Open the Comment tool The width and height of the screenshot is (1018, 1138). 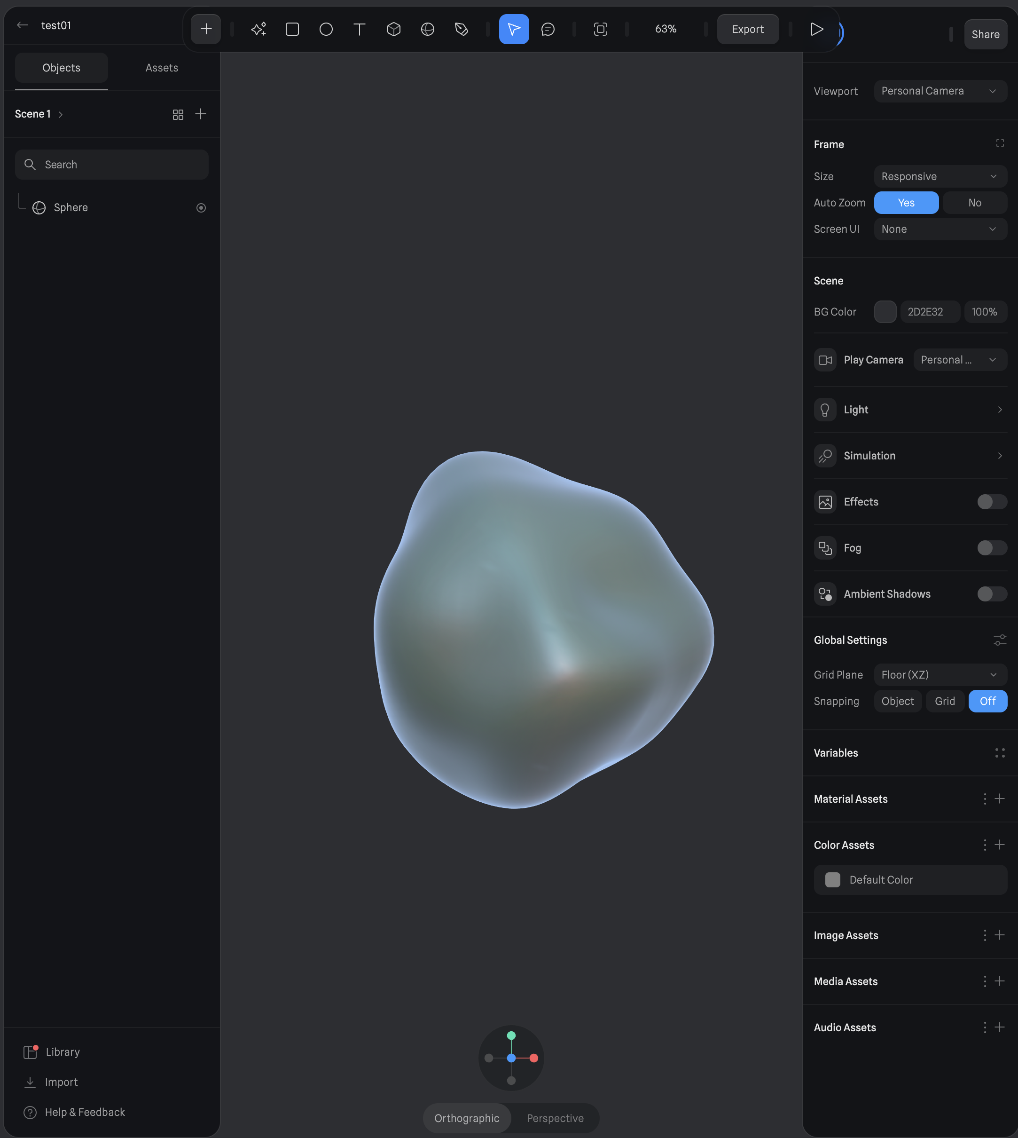point(548,29)
